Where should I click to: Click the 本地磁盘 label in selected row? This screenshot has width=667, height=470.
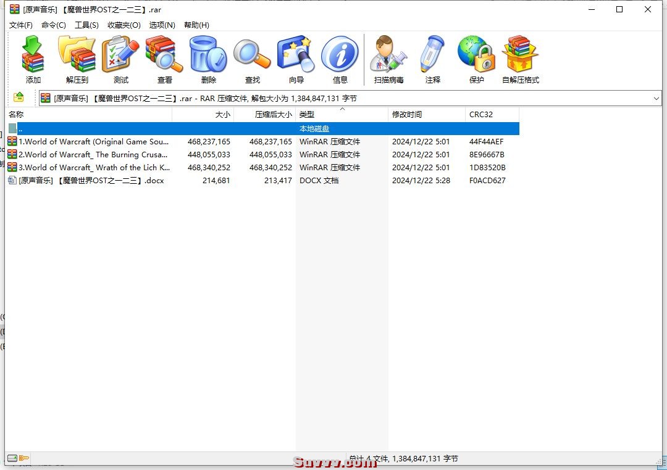[x=314, y=128]
